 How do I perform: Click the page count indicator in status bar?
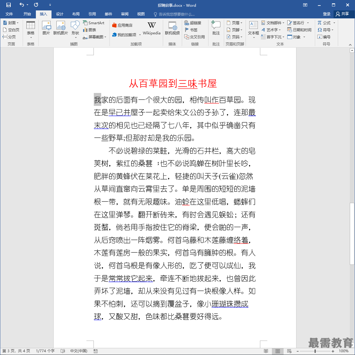point(16,351)
